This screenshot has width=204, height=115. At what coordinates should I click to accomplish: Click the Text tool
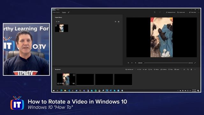150,70
